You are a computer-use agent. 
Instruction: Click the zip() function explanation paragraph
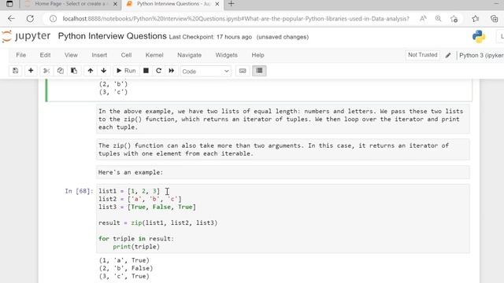283,149
